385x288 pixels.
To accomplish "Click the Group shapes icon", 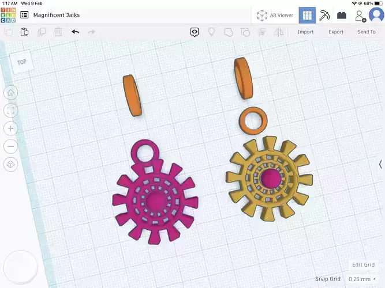I will pyautogui.click(x=229, y=32).
